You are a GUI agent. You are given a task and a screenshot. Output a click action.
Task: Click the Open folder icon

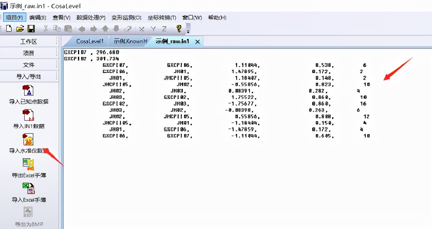(x=20, y=29)
